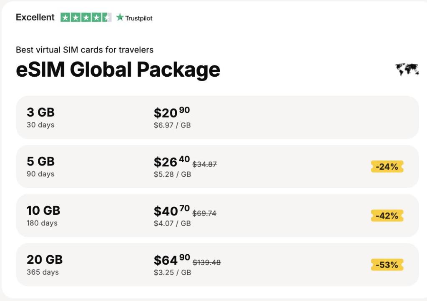Click the eSIM Global Package heading
Screen dimensions: 427x301
[x=118, y=70]
